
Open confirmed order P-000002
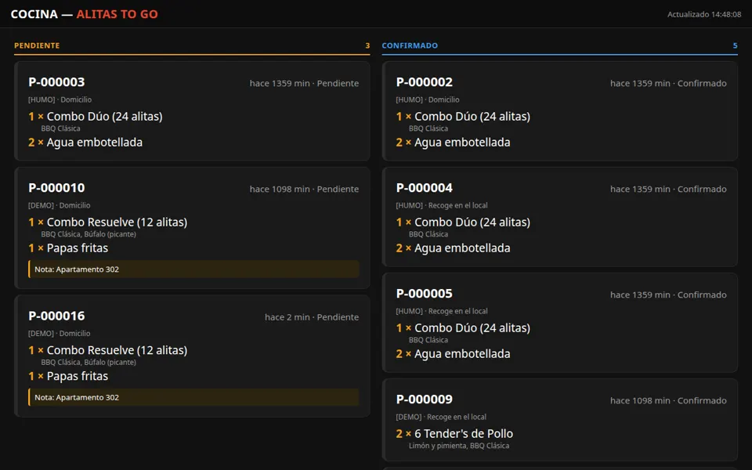559,110
